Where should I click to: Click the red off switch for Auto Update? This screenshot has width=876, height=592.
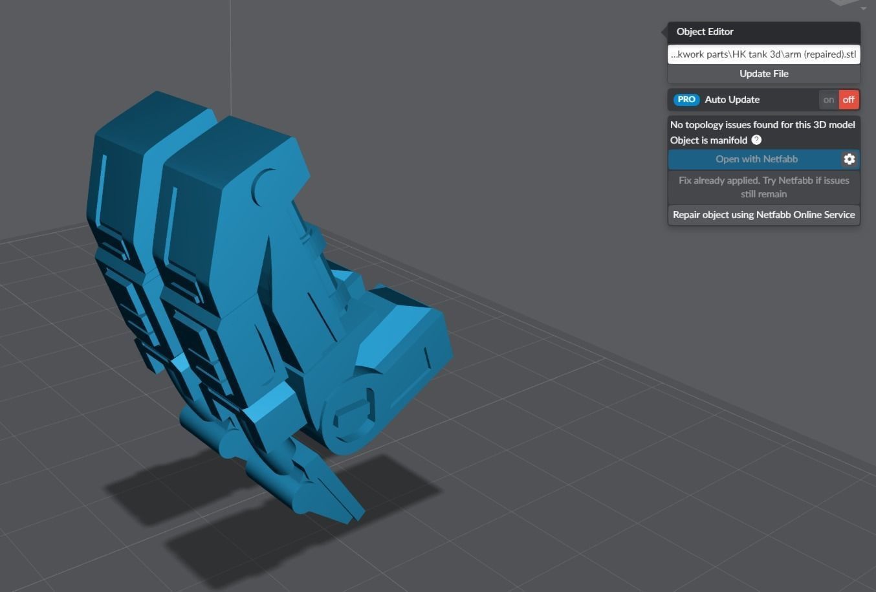pyautogui.click(x=848, y=99)
